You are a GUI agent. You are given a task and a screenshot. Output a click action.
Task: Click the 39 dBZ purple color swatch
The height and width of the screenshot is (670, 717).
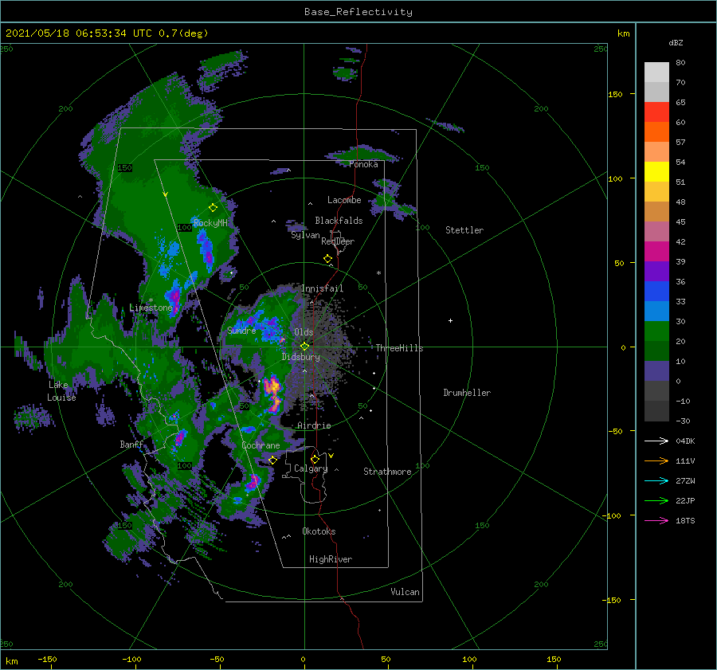click(x=656, y=271)
